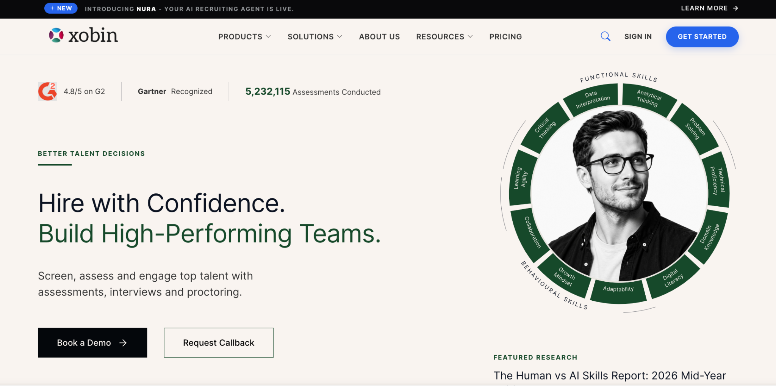Screen dimensions: 776x386
Task: Open Human vs AI Skills Report headline
Action: [610, 375]
